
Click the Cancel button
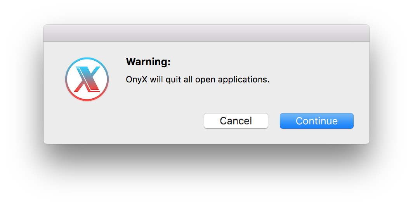click(x=236, y=121)
